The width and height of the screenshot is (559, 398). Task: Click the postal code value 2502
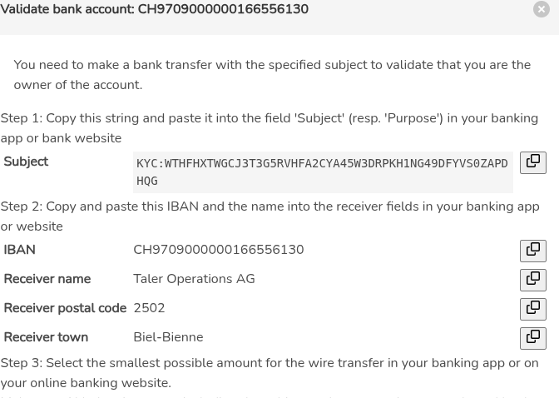[x=149, y=308]
